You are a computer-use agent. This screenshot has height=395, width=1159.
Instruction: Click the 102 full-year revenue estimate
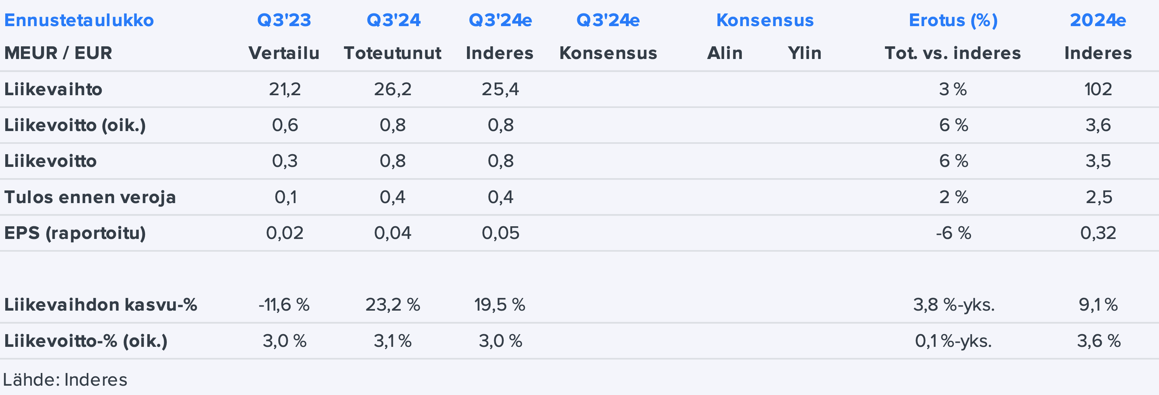click(x=1098, y=89)
